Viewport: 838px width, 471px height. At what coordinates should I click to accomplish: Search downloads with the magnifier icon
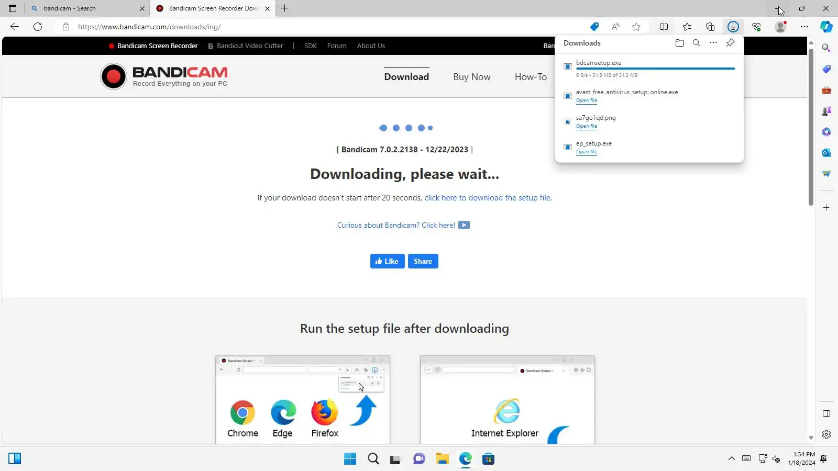(x=697, y=43)
